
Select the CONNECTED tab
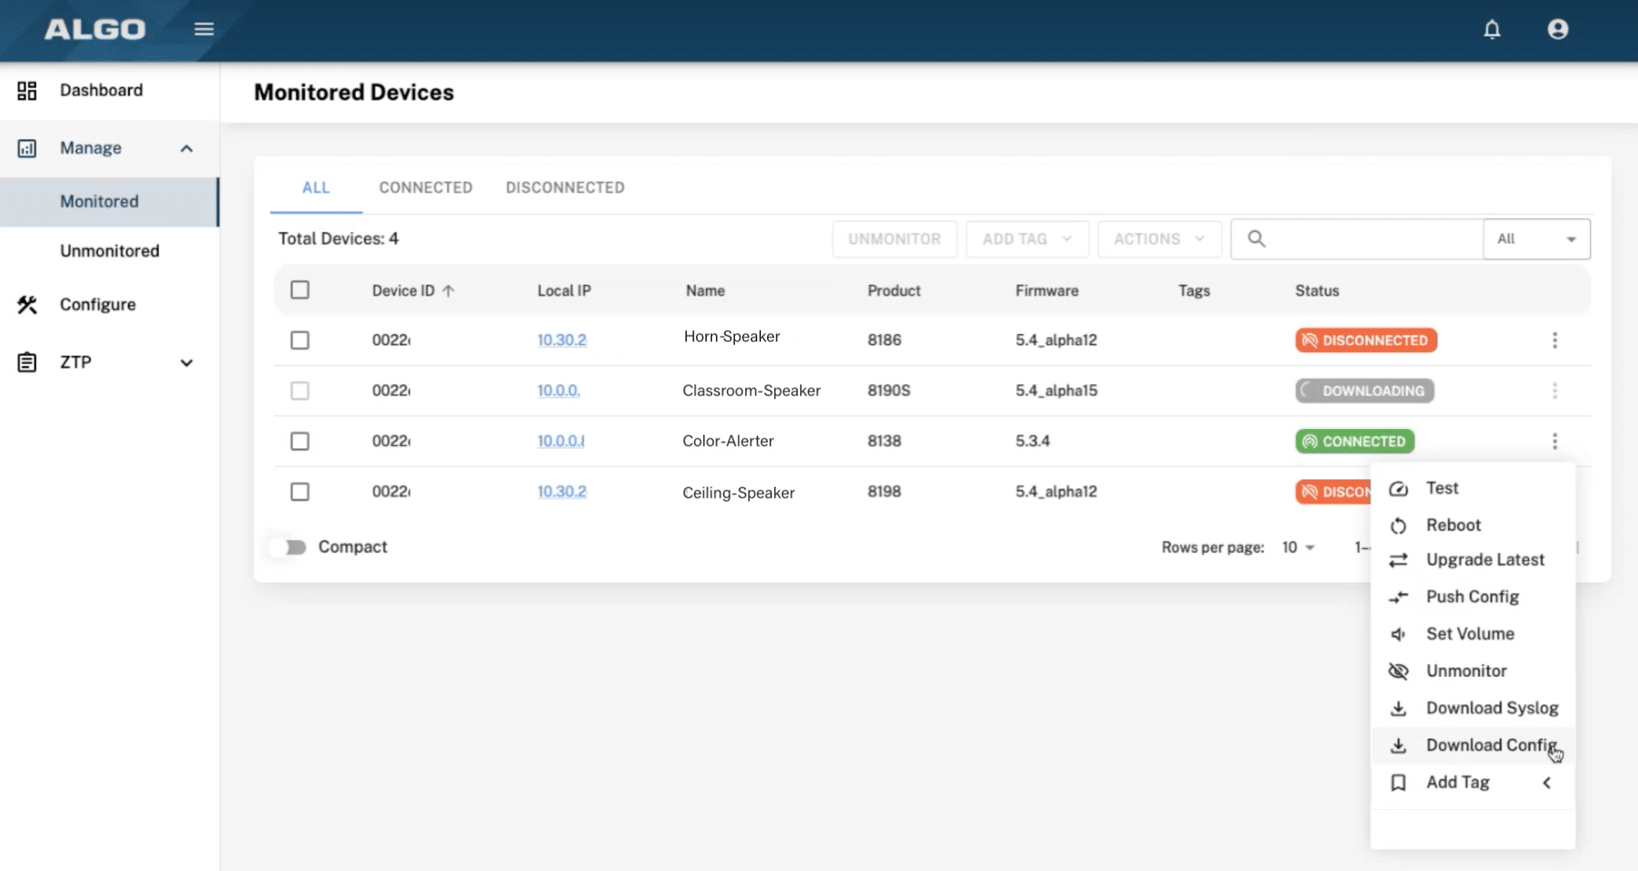tap(424, 186)
